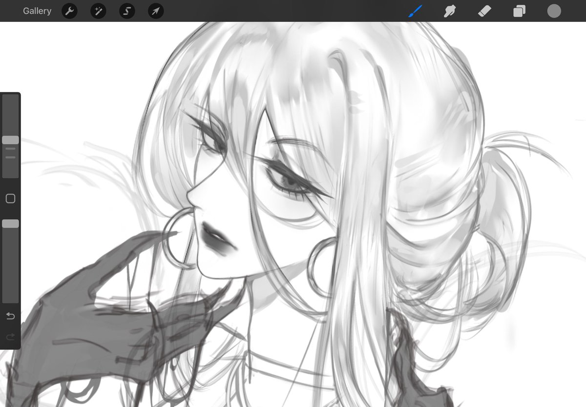The height and width of the screenshot is (407, 586).
Task: Activate the Transform arrow tool
Action: (156, 11)
